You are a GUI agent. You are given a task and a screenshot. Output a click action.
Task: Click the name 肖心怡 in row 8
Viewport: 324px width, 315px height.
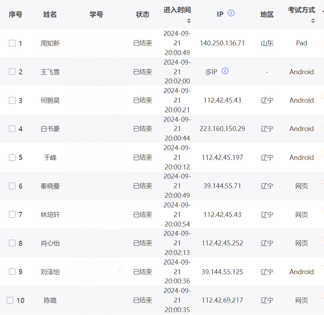point(50,243)
